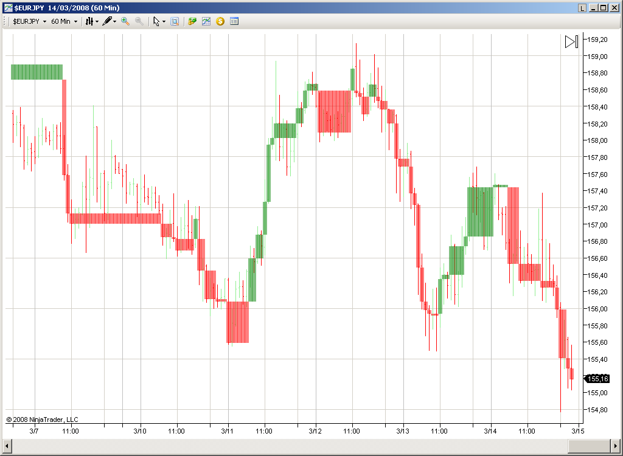Select the drawing tools pen icon
The width and height of the screenshot is (623, 456).
(x=107, y=21)
